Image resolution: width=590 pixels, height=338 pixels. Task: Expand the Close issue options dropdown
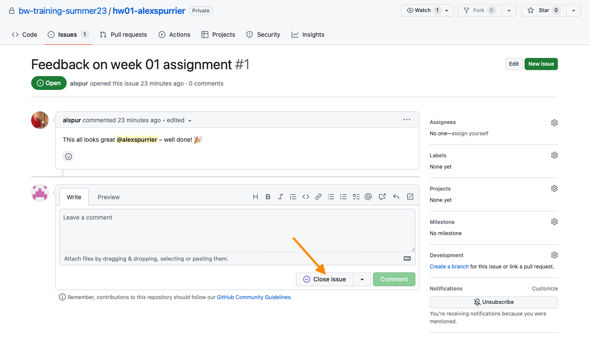tap(362, 279)
